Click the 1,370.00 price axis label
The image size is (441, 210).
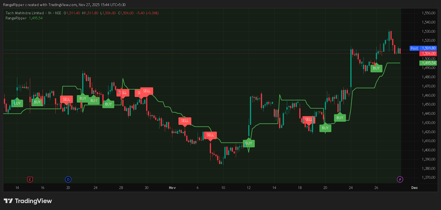pos(428,177)
